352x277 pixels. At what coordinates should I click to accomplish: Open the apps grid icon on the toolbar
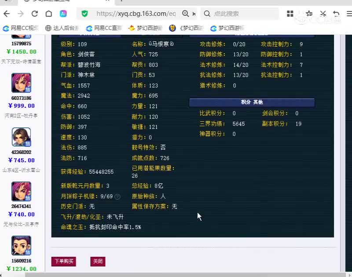click(x=290, y=14)
